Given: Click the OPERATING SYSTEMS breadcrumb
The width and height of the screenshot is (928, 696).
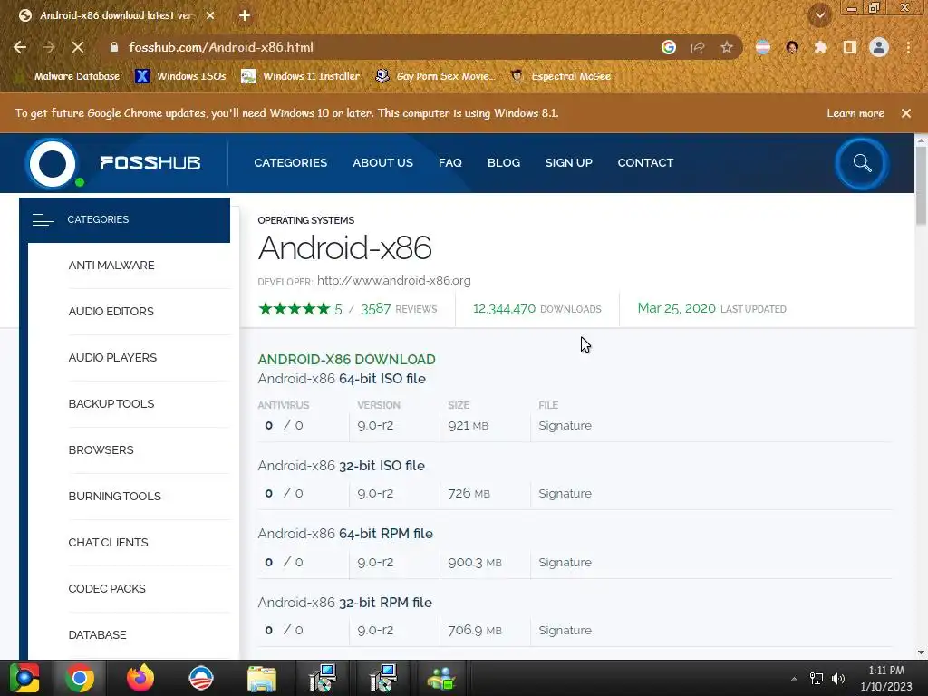Looking at the screenshot, I should pyautogui.click(x=306, y=220).
